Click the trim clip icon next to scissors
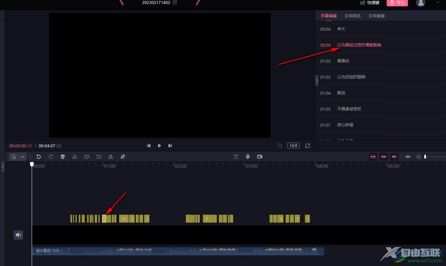The height and width of the screenshot is (266, 446). [87, 157]
